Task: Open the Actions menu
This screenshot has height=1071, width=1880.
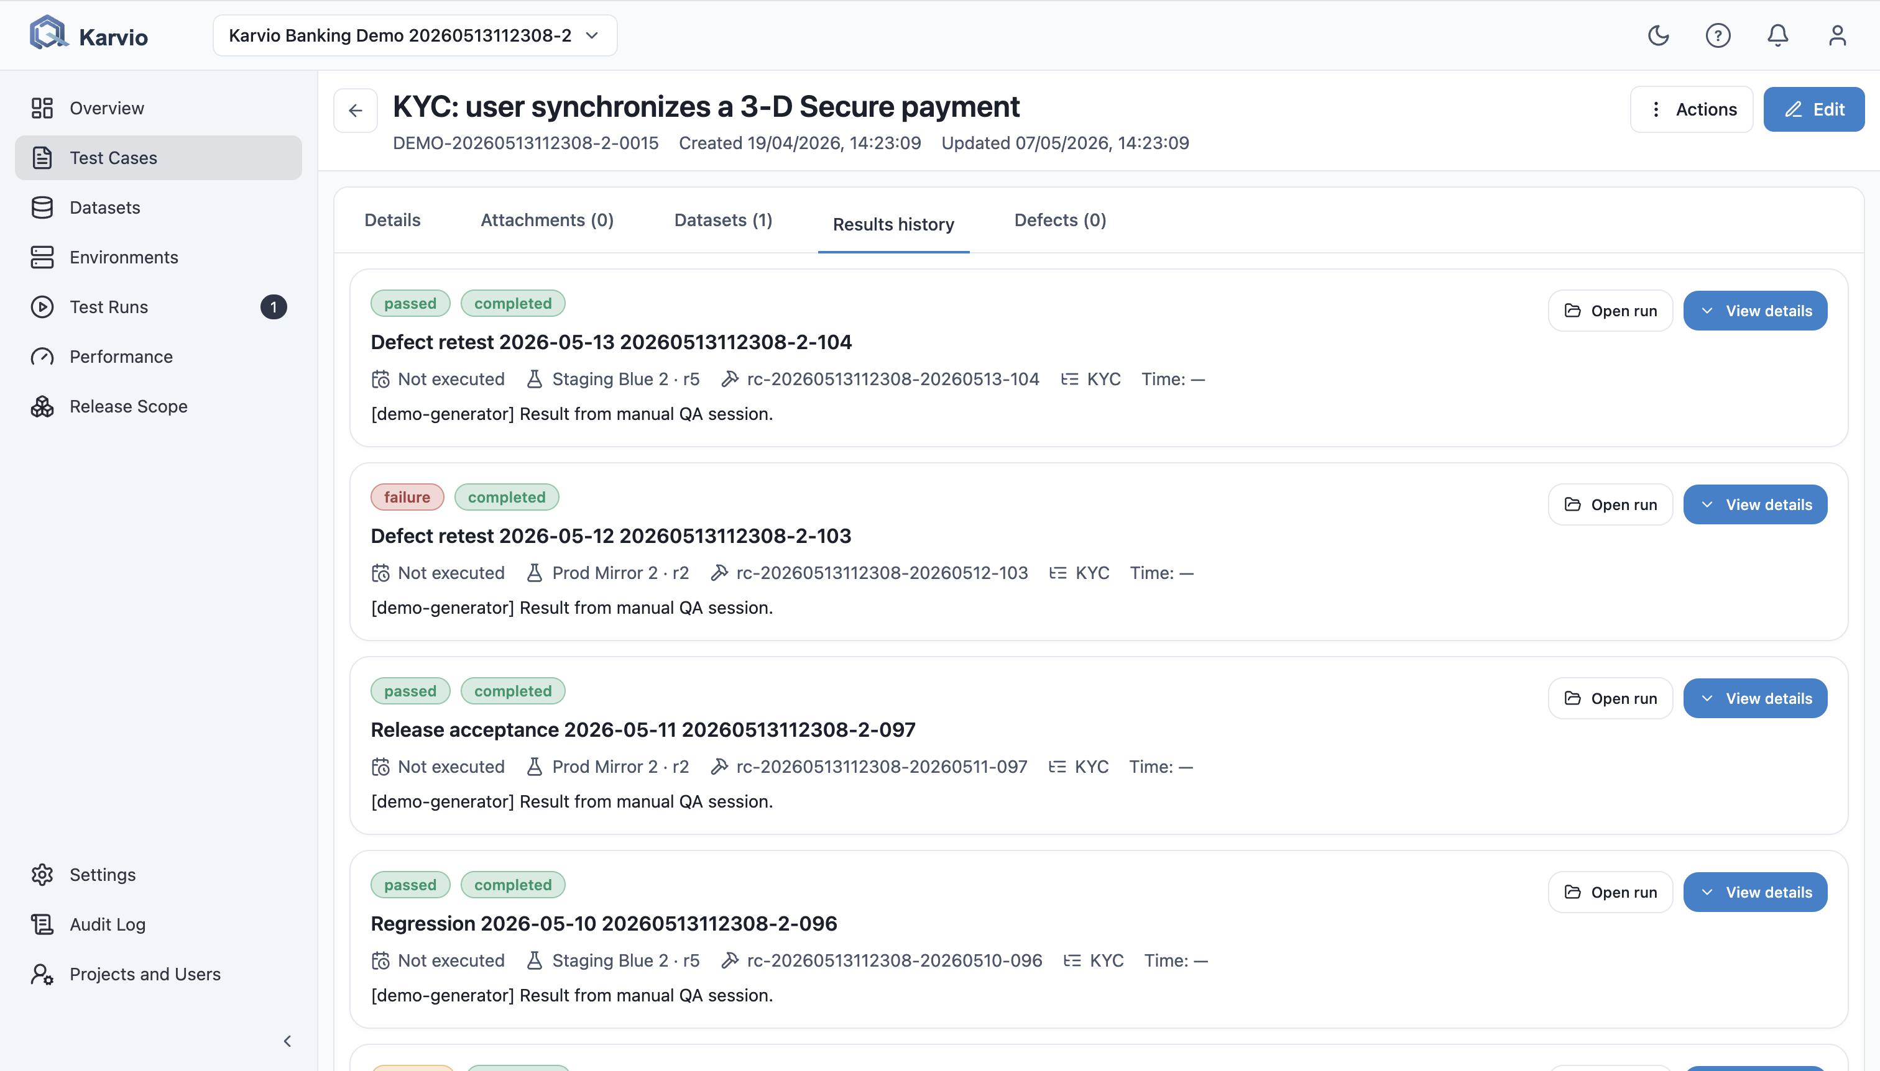Action: coord(1692,109)
